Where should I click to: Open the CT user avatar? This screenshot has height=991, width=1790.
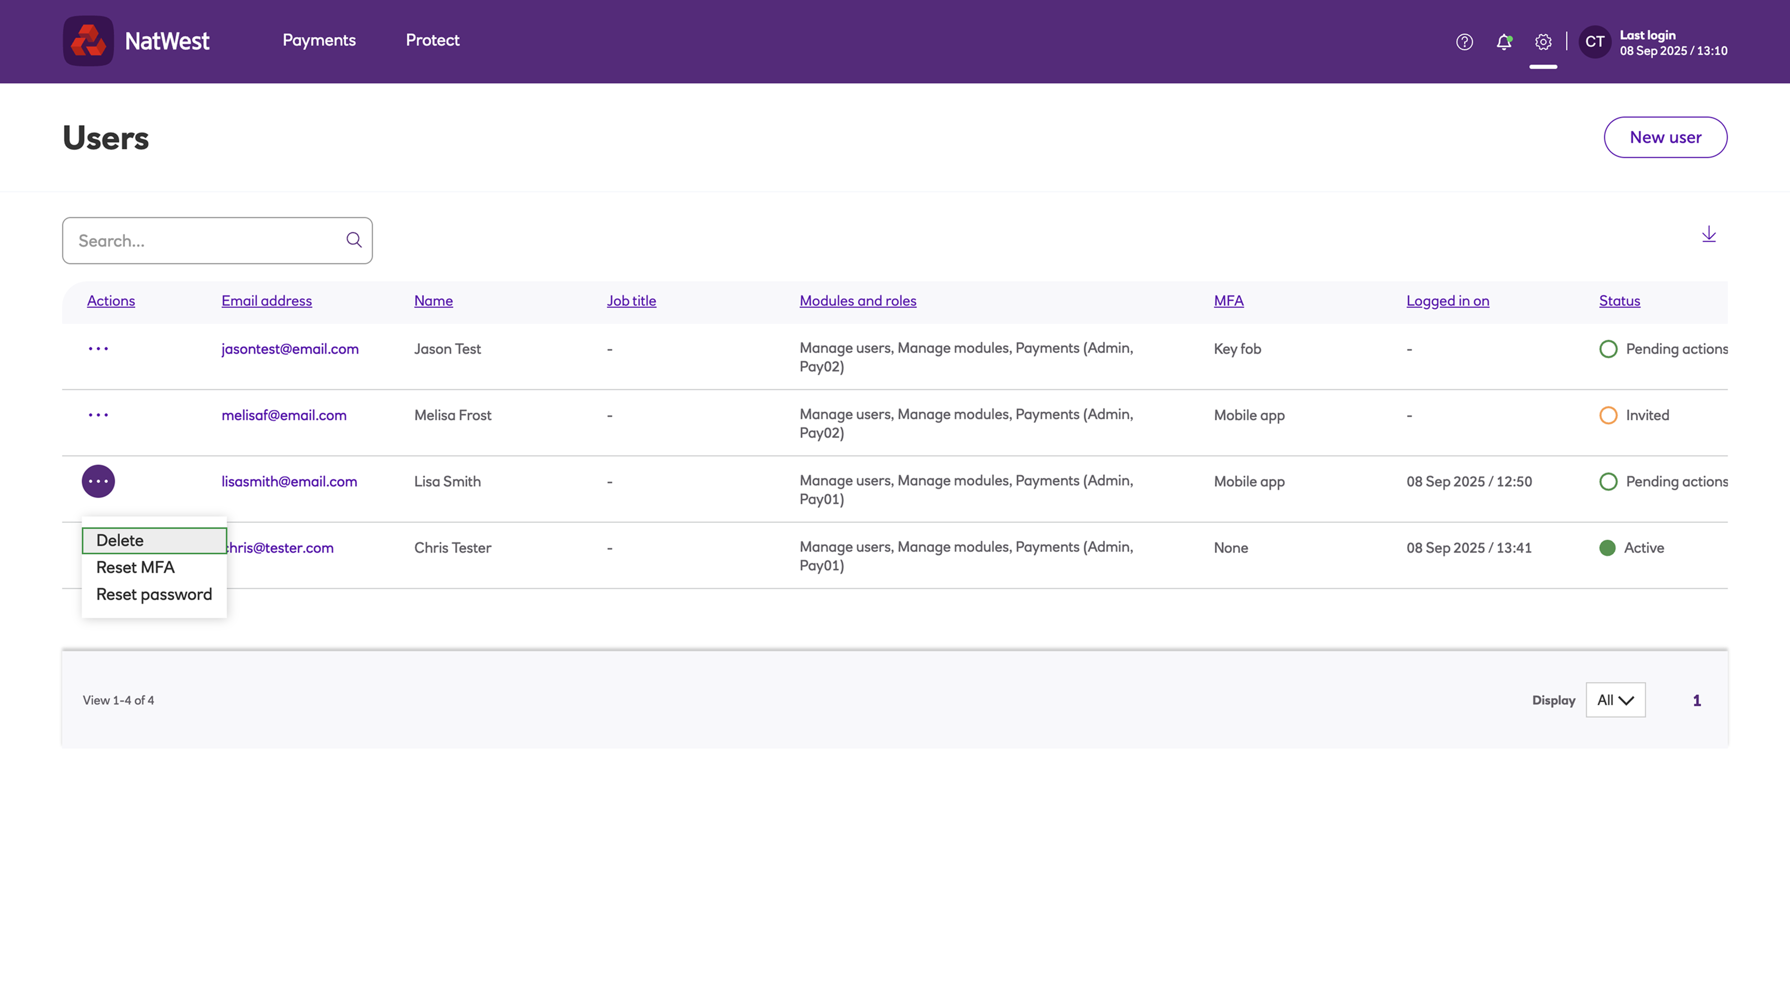point(1594,41)
